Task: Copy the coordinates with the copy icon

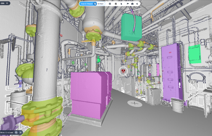Action: pyautogui.click(x=16, y=132)
